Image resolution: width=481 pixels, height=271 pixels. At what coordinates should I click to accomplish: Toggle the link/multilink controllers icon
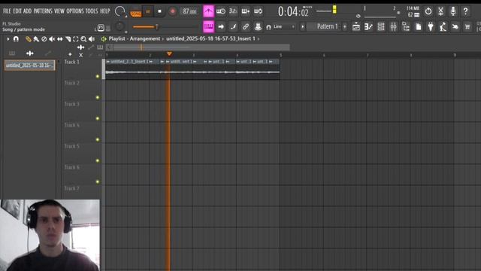246,27
